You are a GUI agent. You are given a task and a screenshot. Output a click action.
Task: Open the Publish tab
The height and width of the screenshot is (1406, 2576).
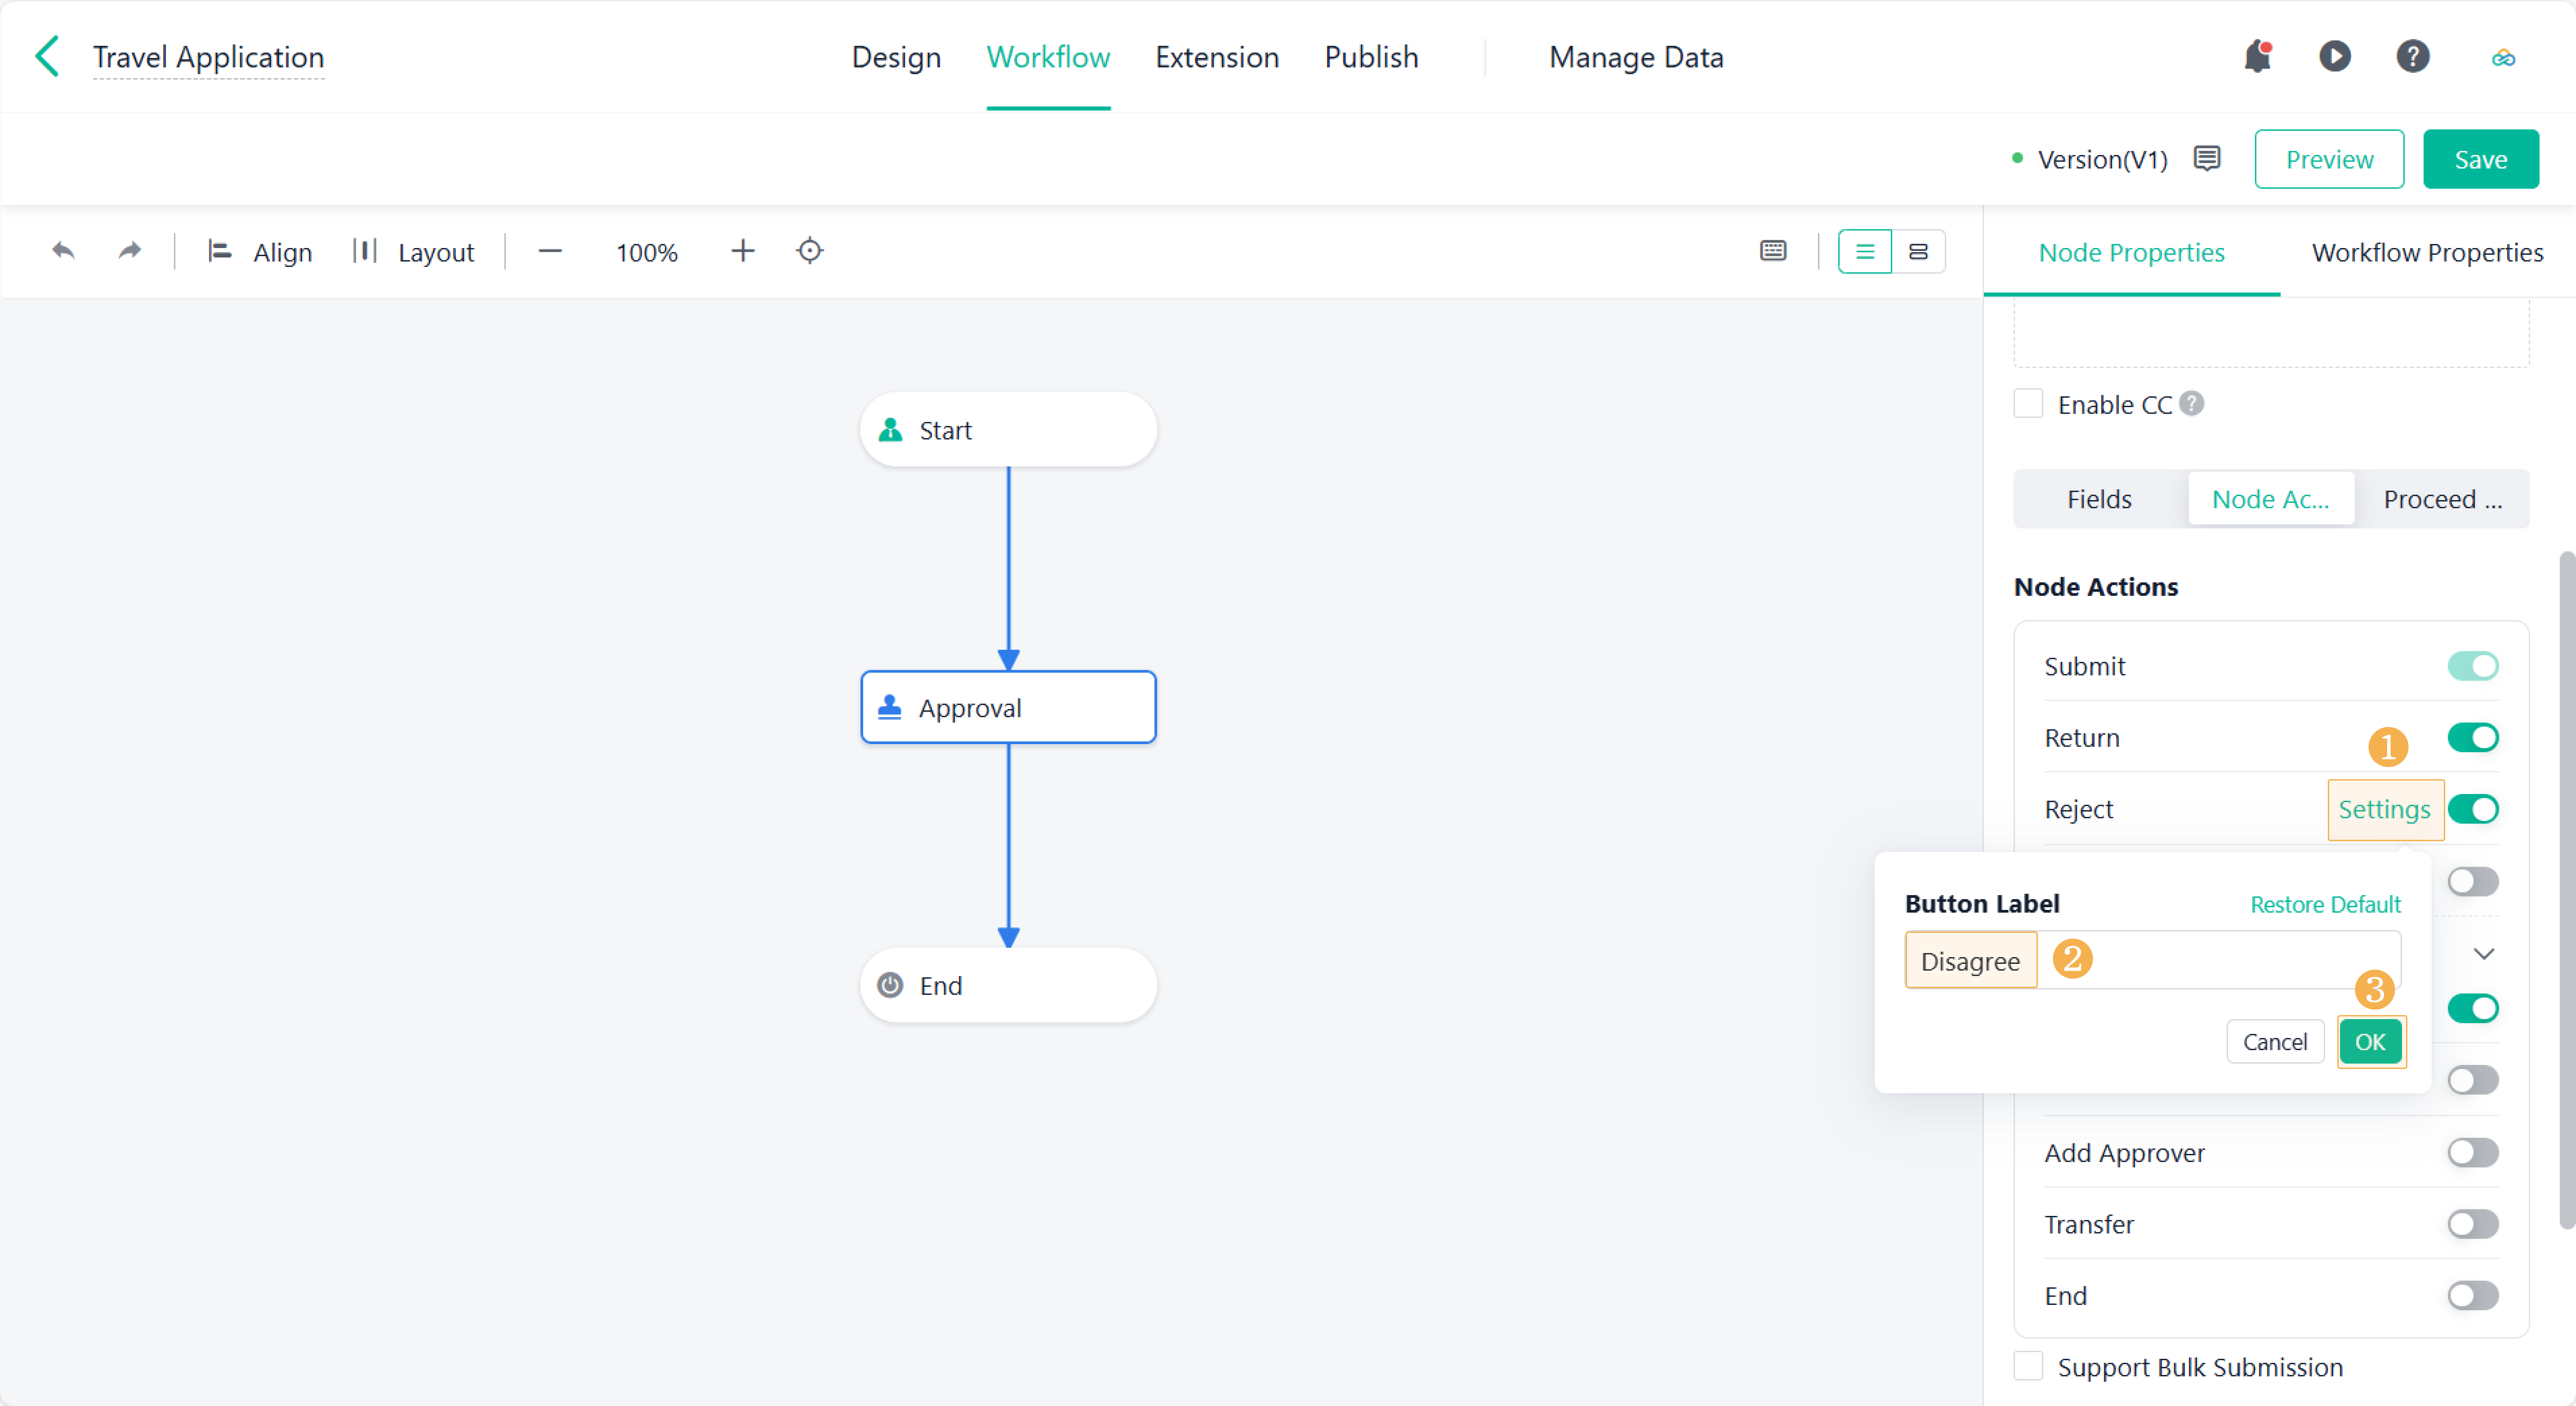point(1371,57)
